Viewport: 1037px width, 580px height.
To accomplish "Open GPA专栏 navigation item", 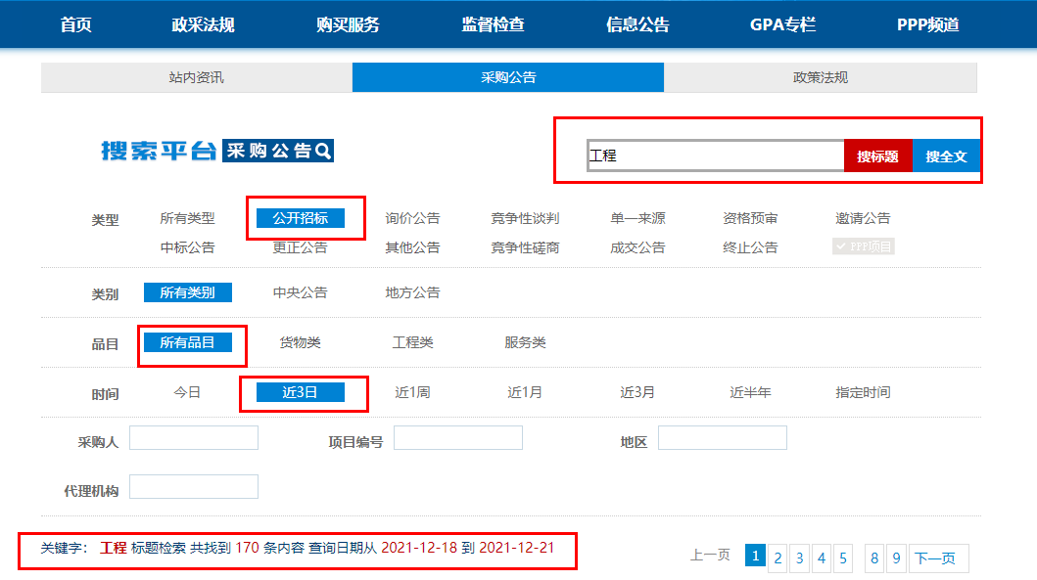I will click(782, 25).
